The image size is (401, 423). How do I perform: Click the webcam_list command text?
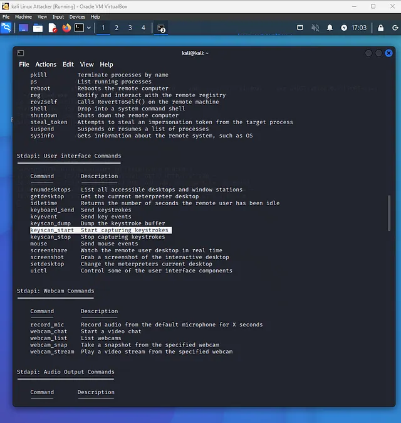coord(49,338)
